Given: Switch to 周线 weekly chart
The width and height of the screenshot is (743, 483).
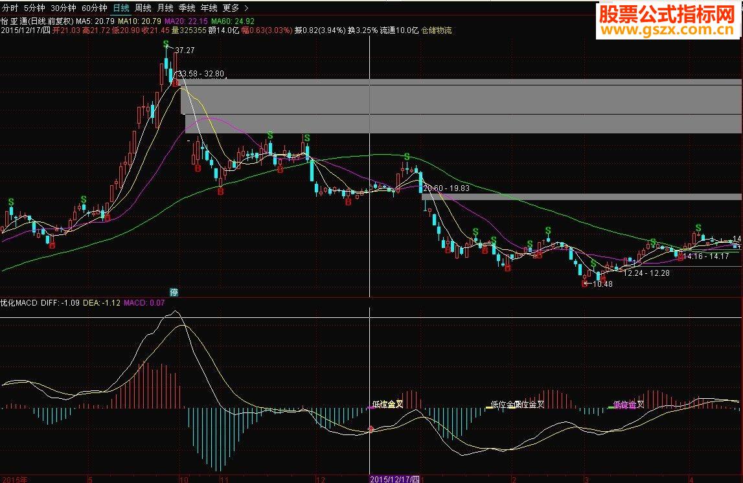Looking at the screenshot, I should pyautogui.click(x=143, y=8).
